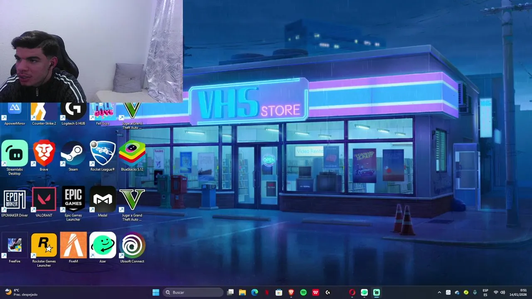
Task: Select the EPOMAKER Driver desktop icon
Action: (x=15, y=202)
